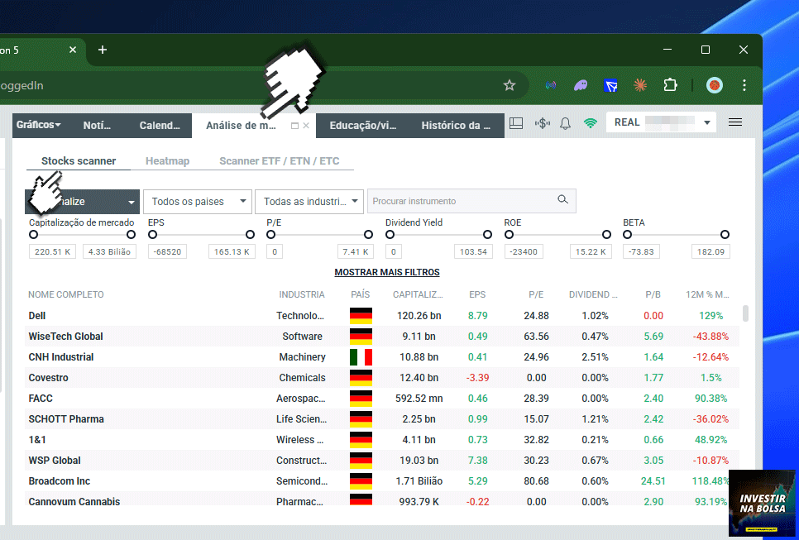The height and width of the screenshot is (540, 799).
Task: Sort by P/B column header
Action: [x=653, y=294]
